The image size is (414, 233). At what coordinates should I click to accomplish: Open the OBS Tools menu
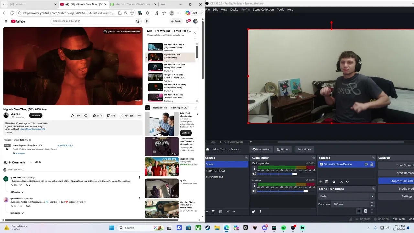pyautogui.click(x=280, y=9)
